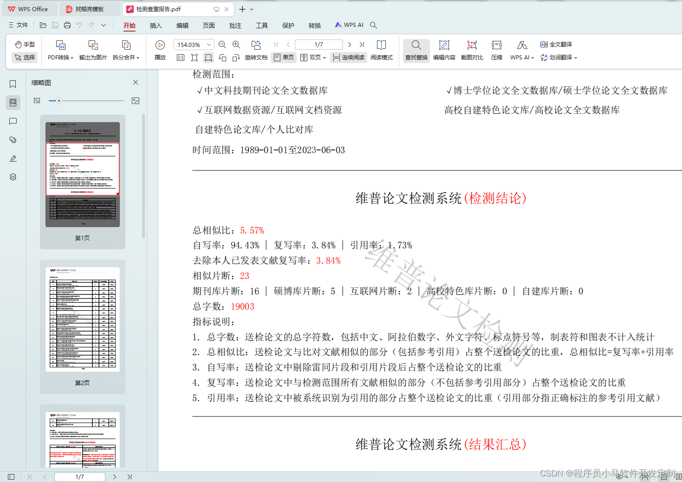Open the 文件 menu
Viewport: 682px width, 482px height.
click(19, 25)
